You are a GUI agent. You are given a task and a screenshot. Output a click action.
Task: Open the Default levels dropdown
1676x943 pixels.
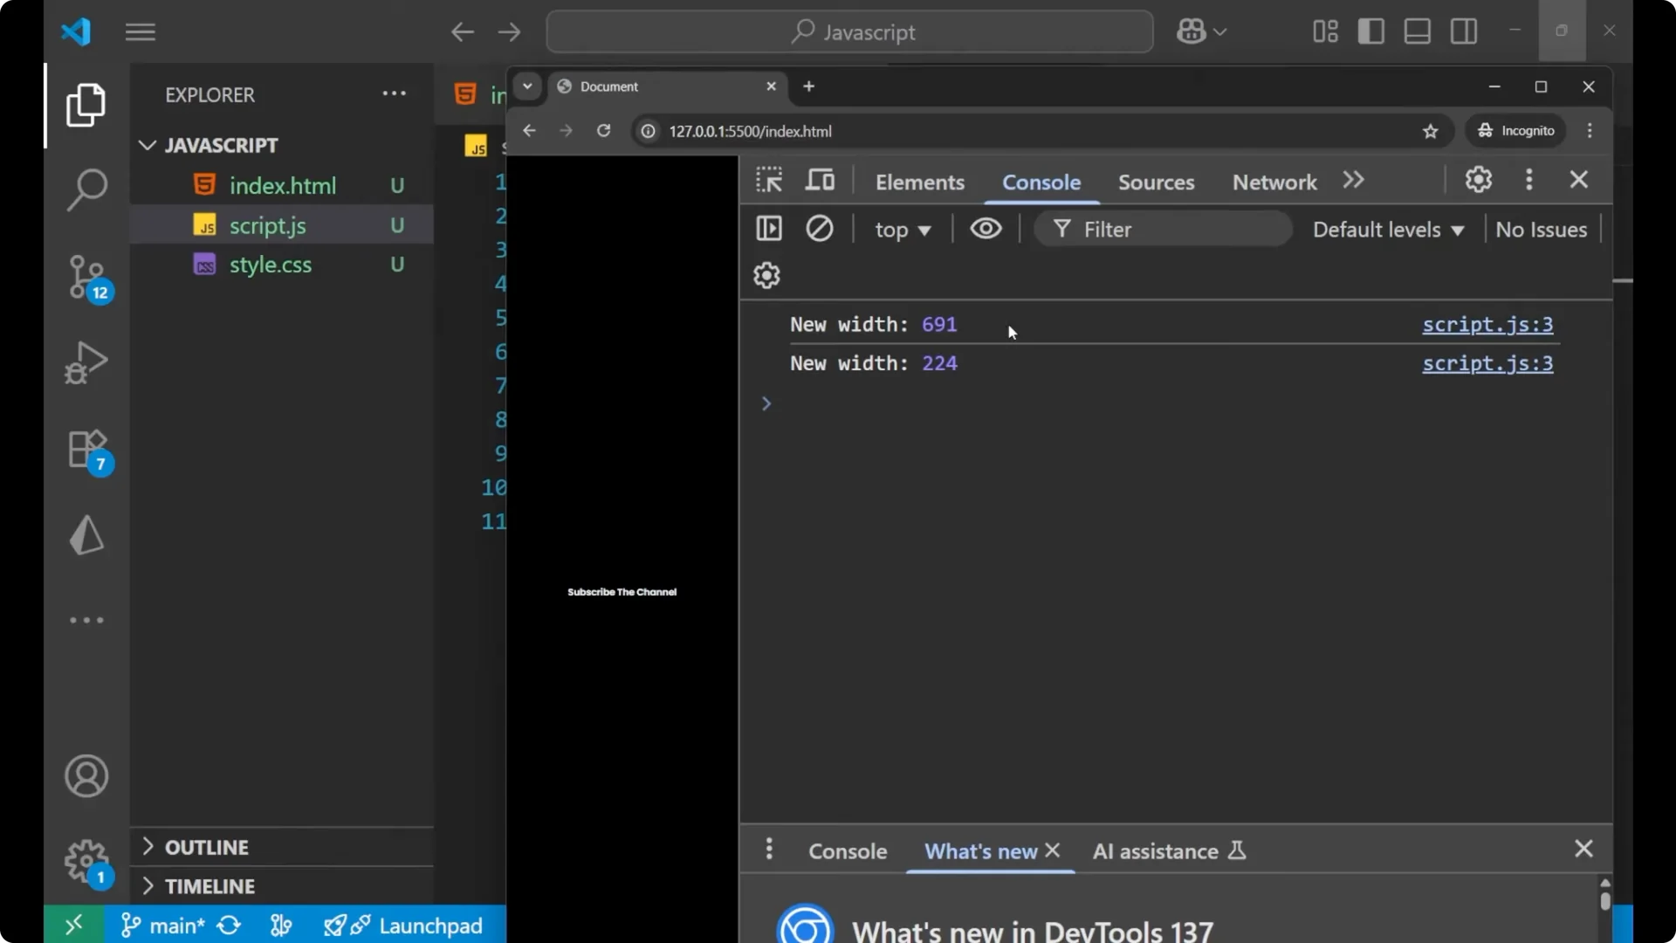point(1388,230)
